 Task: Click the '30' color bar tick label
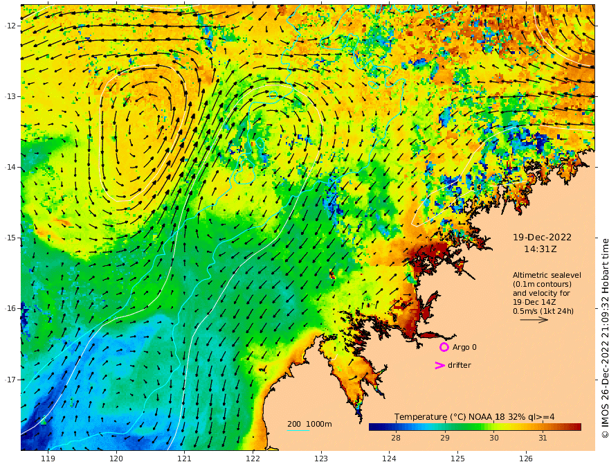point(493,438)
